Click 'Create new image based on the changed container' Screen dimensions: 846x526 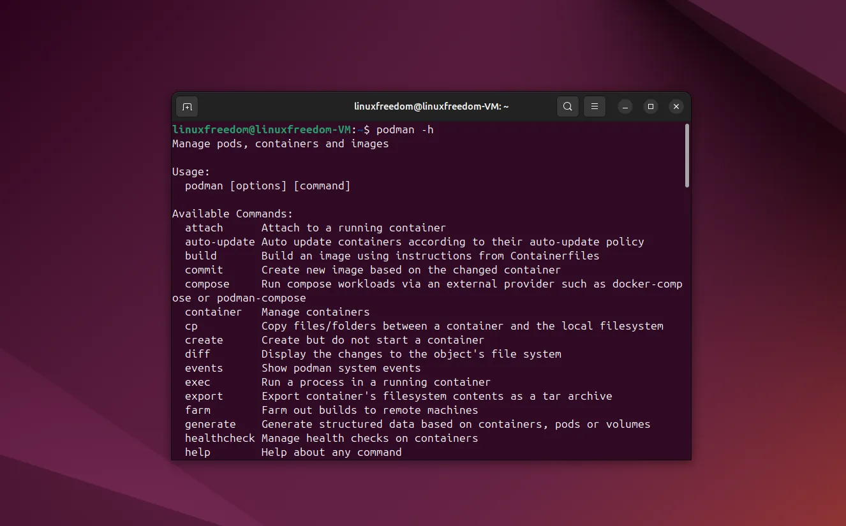tap(412, 270)
